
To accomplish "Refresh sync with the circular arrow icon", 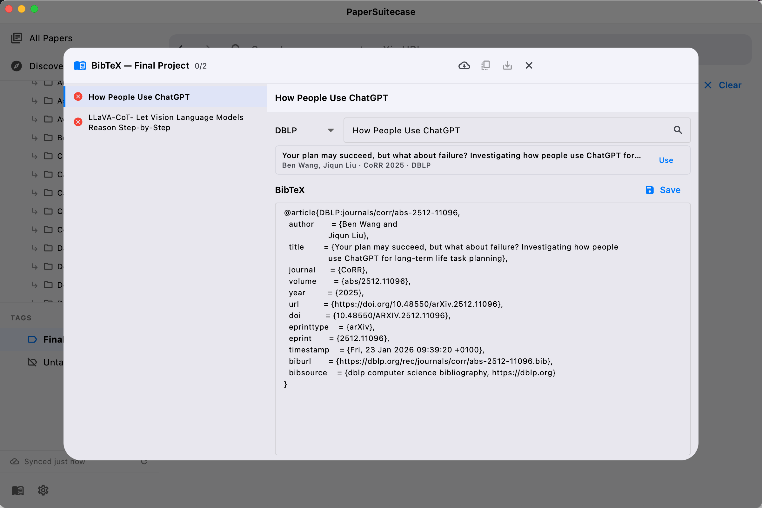I will [x=145, y=461].
